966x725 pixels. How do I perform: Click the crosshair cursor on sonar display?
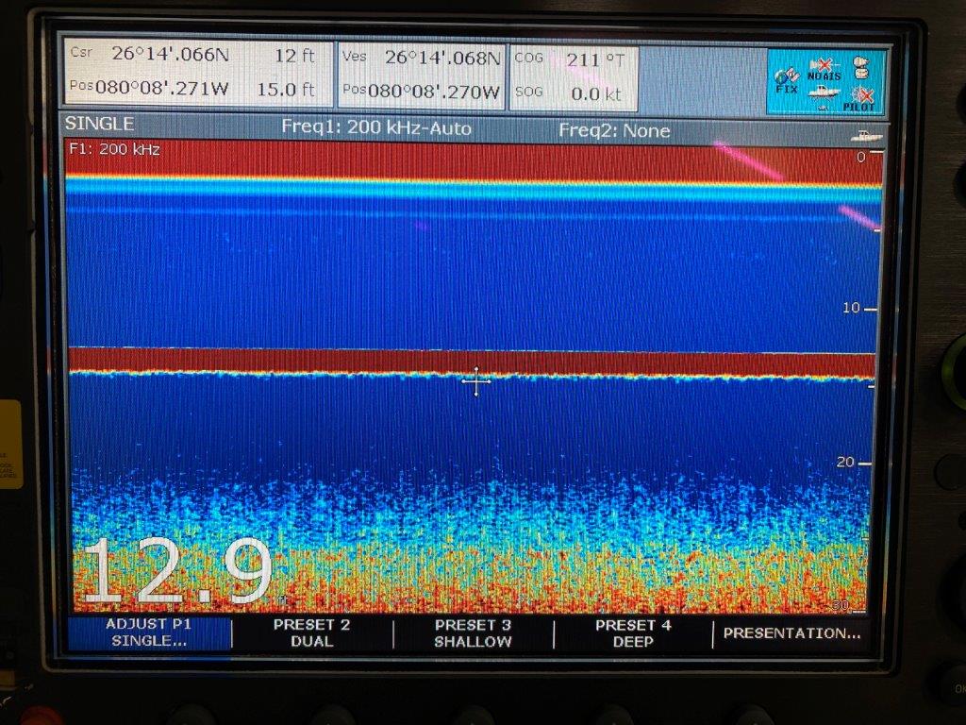[x=476, y=381]
